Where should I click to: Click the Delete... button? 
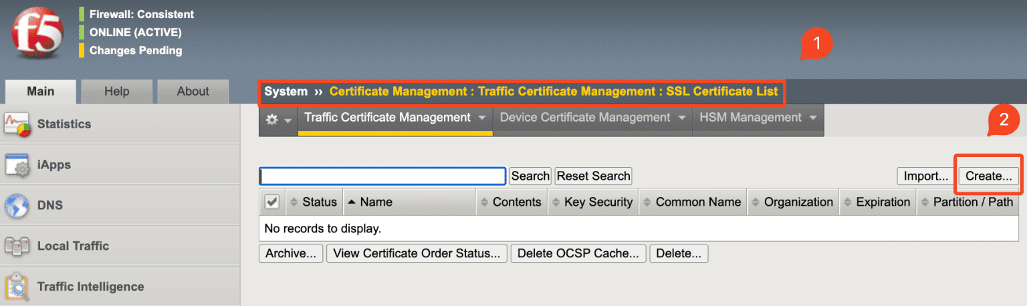pyautogui.click(x=679, y=254)
